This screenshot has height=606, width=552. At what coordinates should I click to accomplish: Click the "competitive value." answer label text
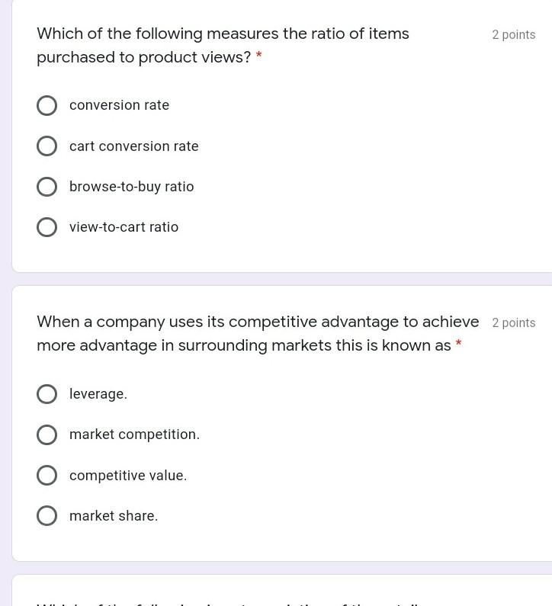pyautogui.click(x=127, y=476)
